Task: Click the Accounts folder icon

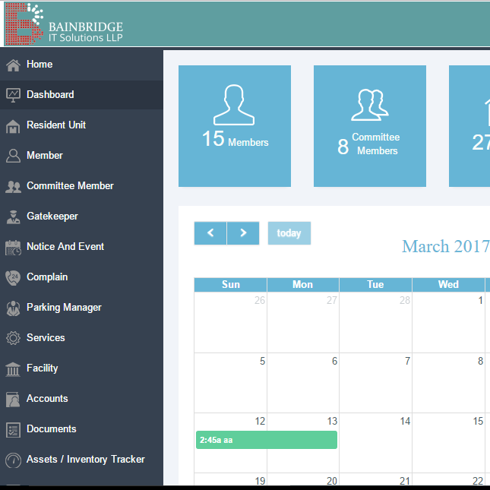Action: point(13,400)
